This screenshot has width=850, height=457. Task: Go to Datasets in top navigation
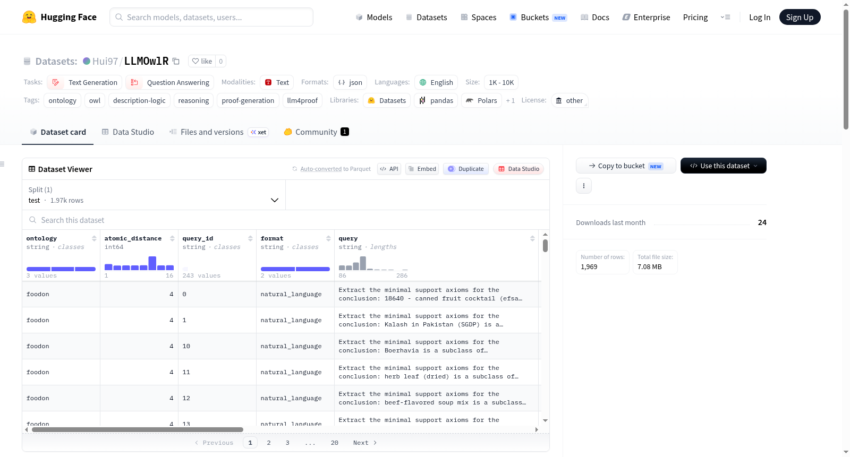(x=426, y=18)
